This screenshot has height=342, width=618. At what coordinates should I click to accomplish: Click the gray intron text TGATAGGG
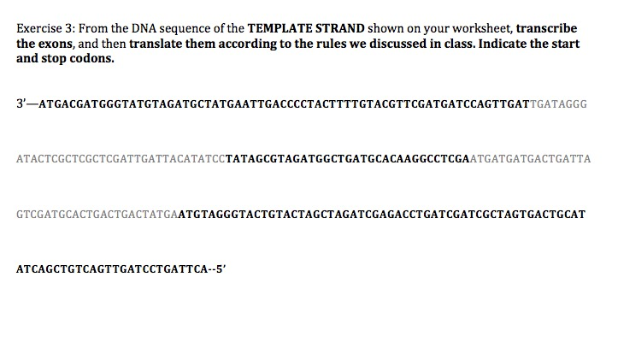(x=558, y=104)
